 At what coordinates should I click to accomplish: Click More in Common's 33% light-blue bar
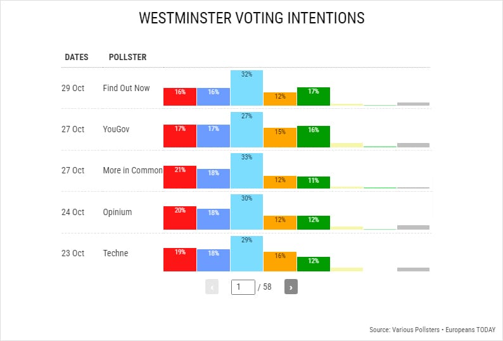(246, 171)
